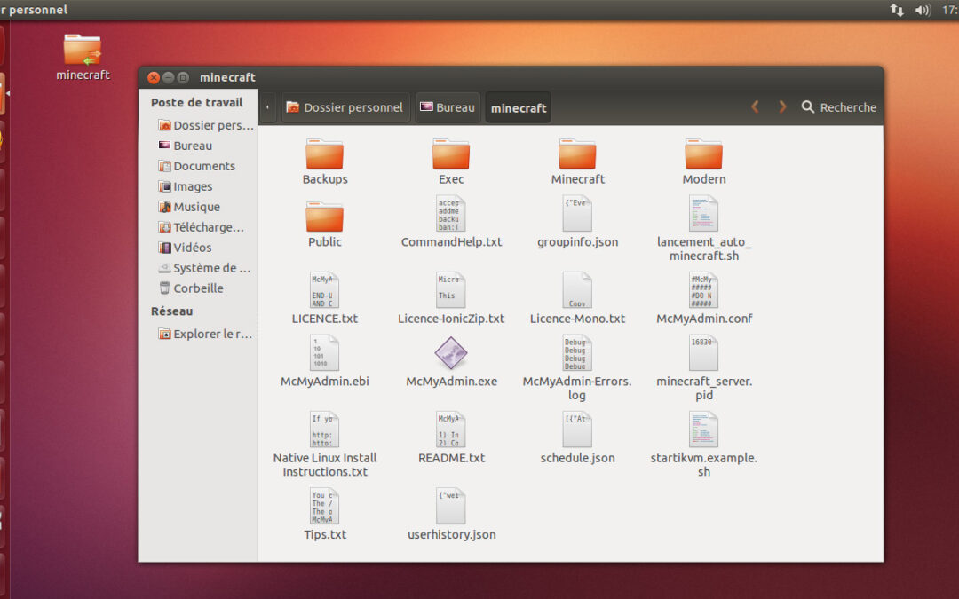Close the minecraft file manager window
959x599 pixels.
click(x=154, y=77)
